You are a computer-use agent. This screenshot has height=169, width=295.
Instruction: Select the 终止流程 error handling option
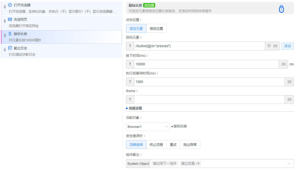(156, 144)
